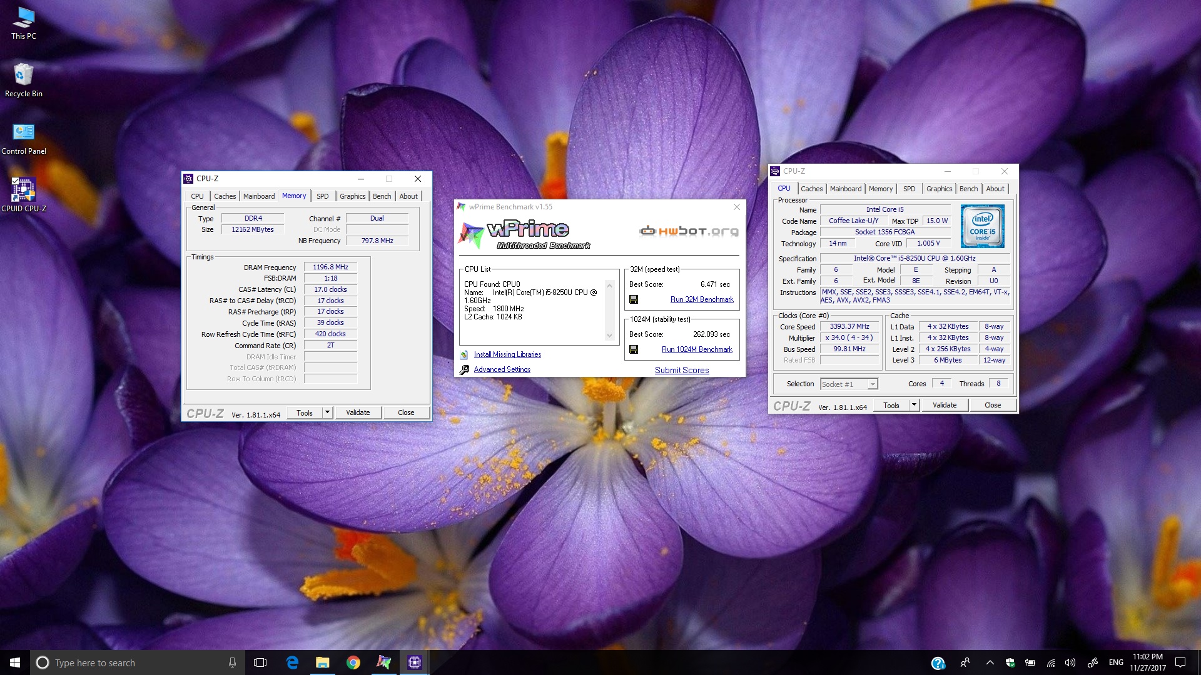Open Graphics tab in right CPU-Z
The height and width of the screenshot is (675, 1201).
pyautogui.click(x=939, y=189)
